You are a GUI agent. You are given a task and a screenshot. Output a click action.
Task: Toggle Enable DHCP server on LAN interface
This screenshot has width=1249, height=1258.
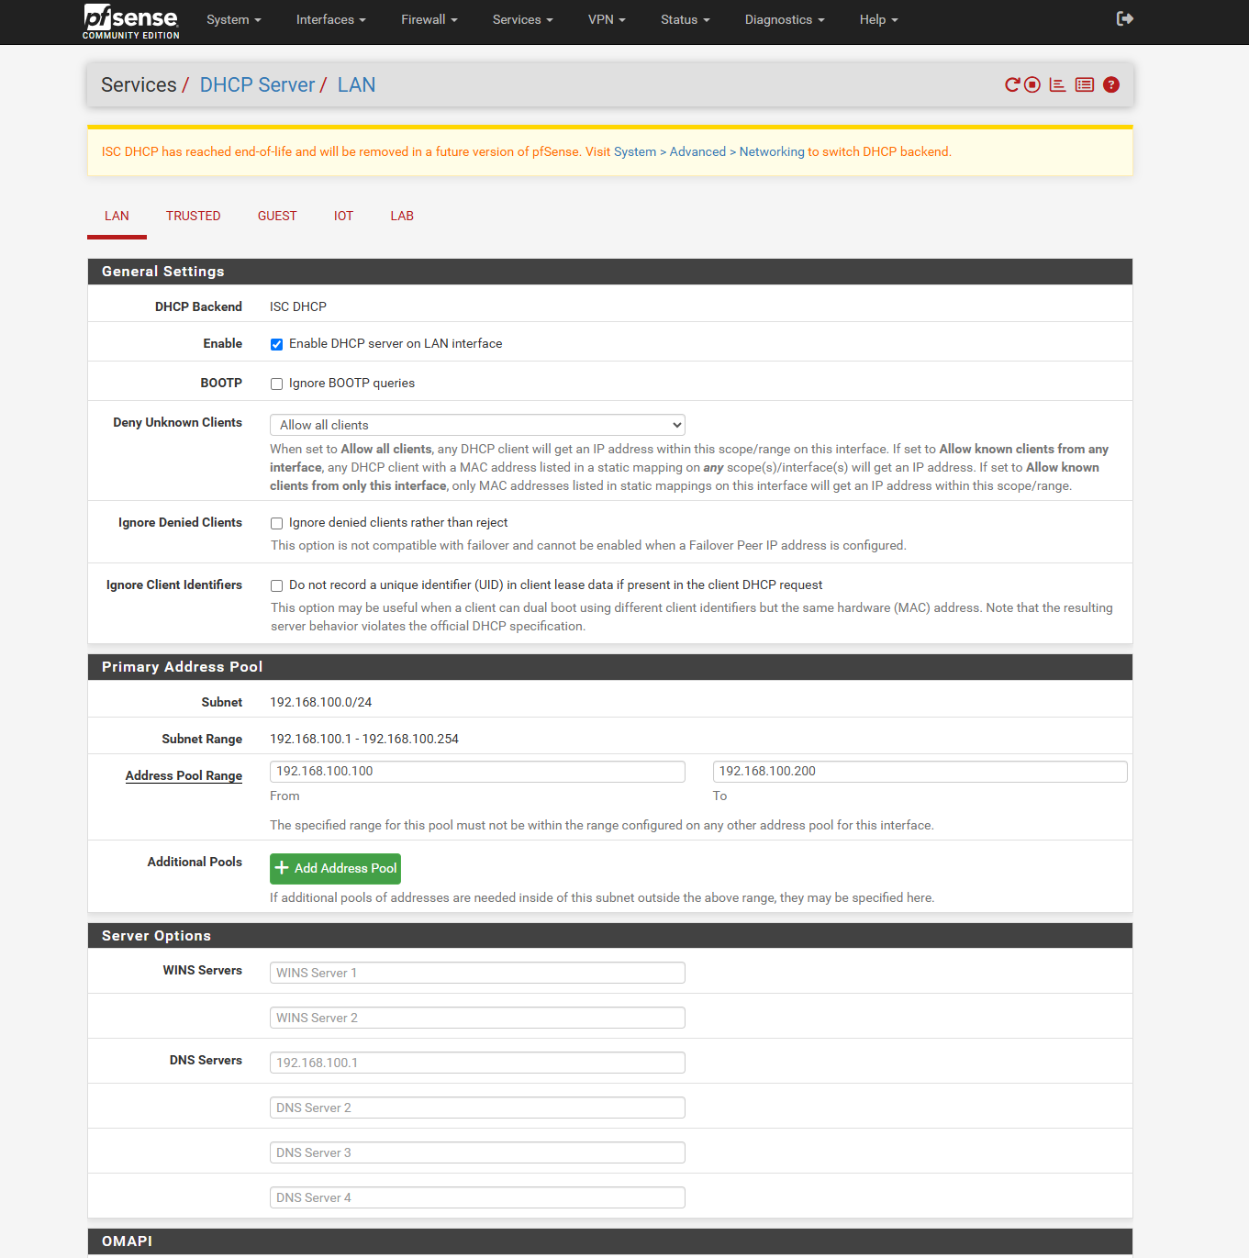276,344
